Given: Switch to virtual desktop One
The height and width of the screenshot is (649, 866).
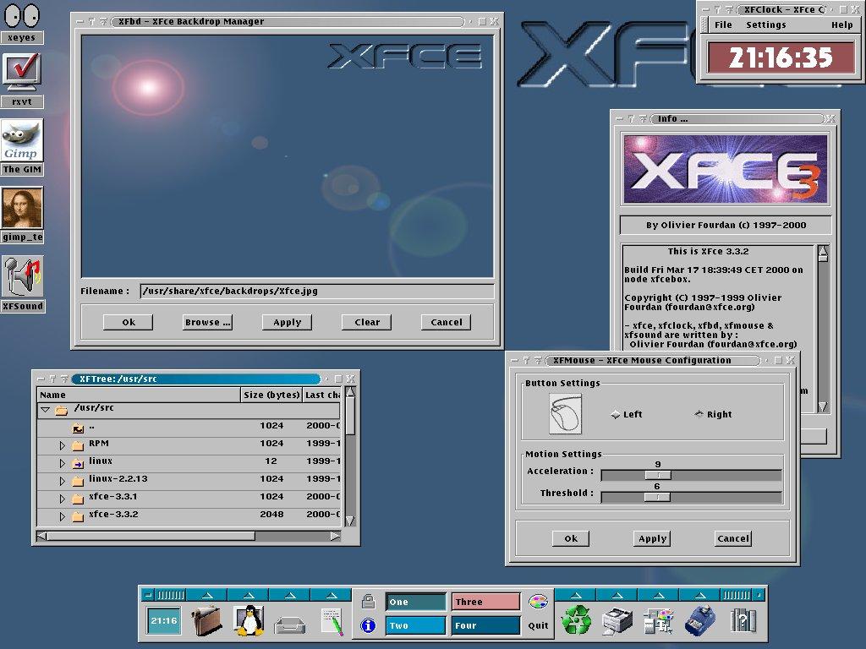Looking at the screenshot, I should point(415,602).
